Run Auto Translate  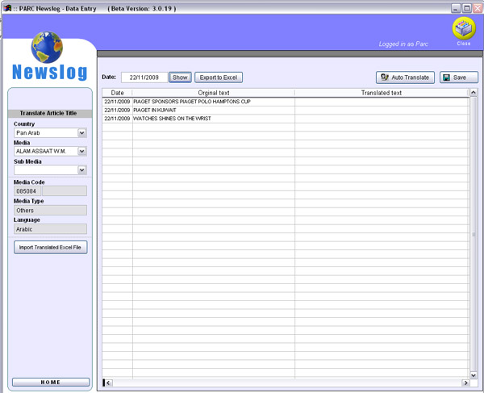tap(405, 77)
